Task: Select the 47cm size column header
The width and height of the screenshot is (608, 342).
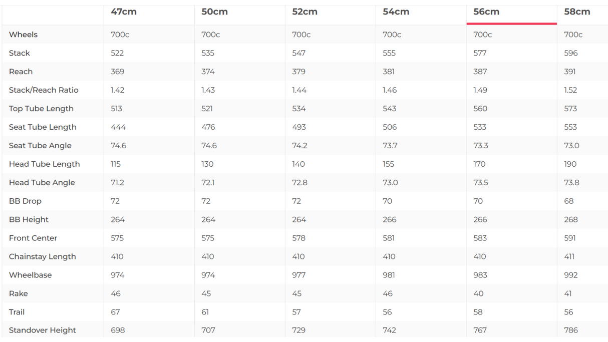Action: coord(124,12)
